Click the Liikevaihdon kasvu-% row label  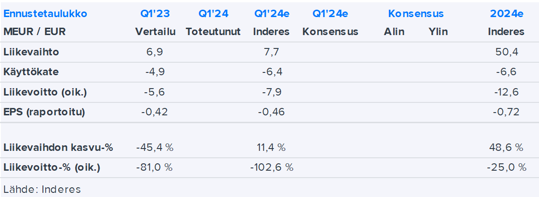[x=58, y=148]
